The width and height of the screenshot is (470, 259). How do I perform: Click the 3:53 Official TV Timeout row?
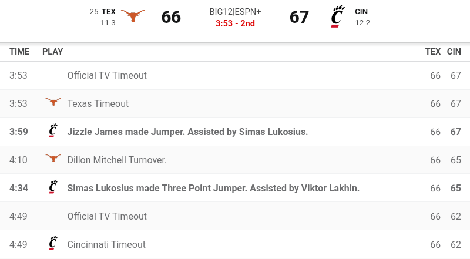pos(107,75)
